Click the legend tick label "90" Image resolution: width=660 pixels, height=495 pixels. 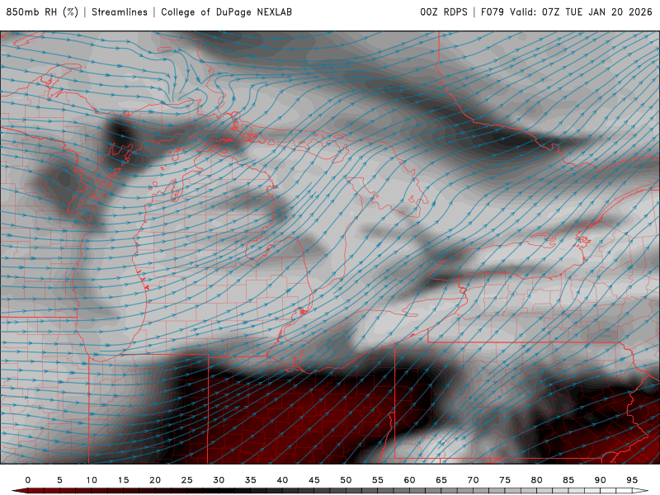click(601, 480)
